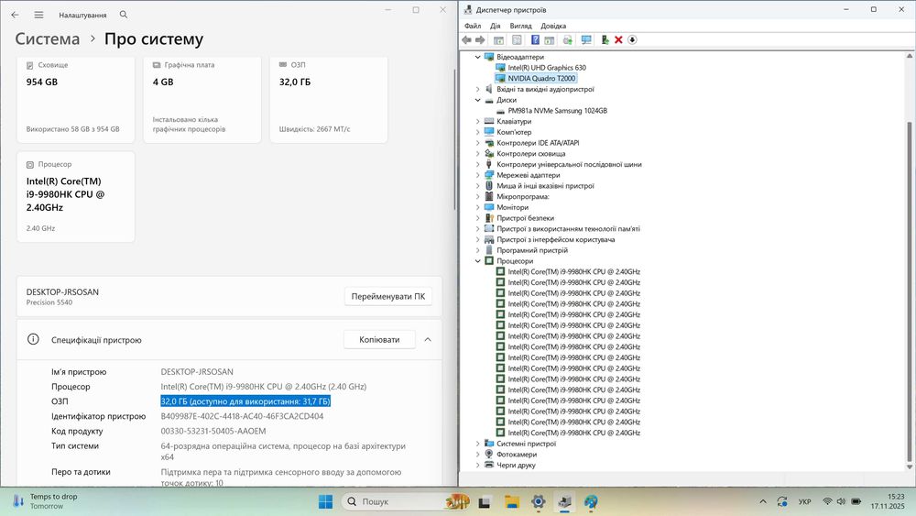
Task: Open Windows Update tray icon
Action: point(783,501)
